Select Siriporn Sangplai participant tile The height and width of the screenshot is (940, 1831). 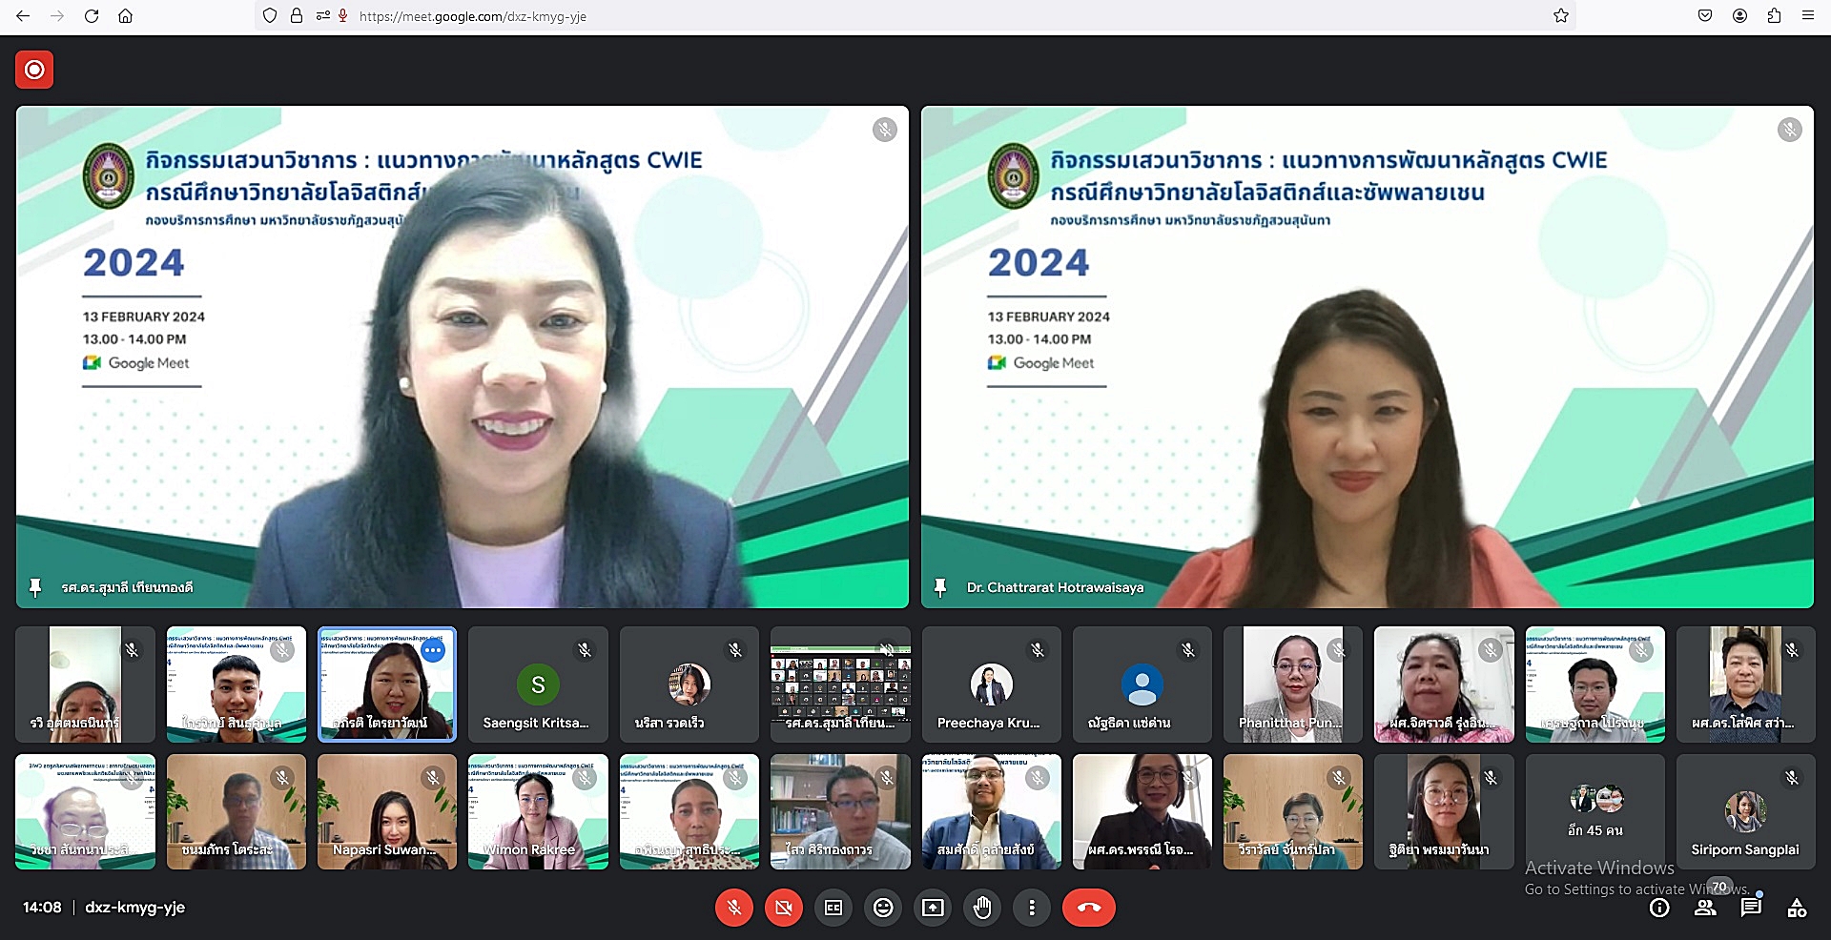[x=1745, y=811]
